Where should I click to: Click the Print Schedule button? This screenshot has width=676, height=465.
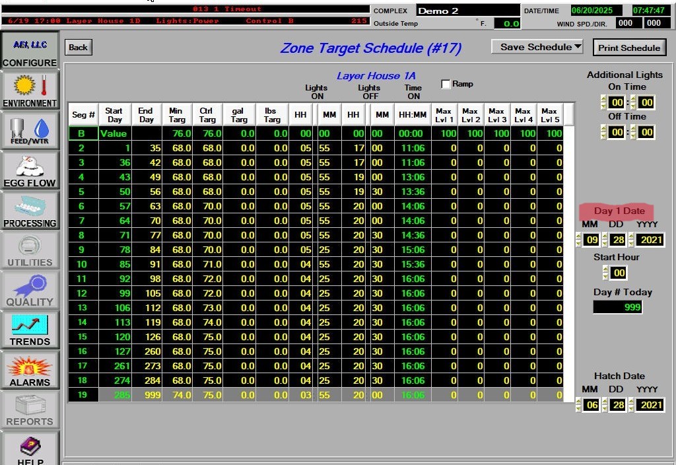point(629,48)
